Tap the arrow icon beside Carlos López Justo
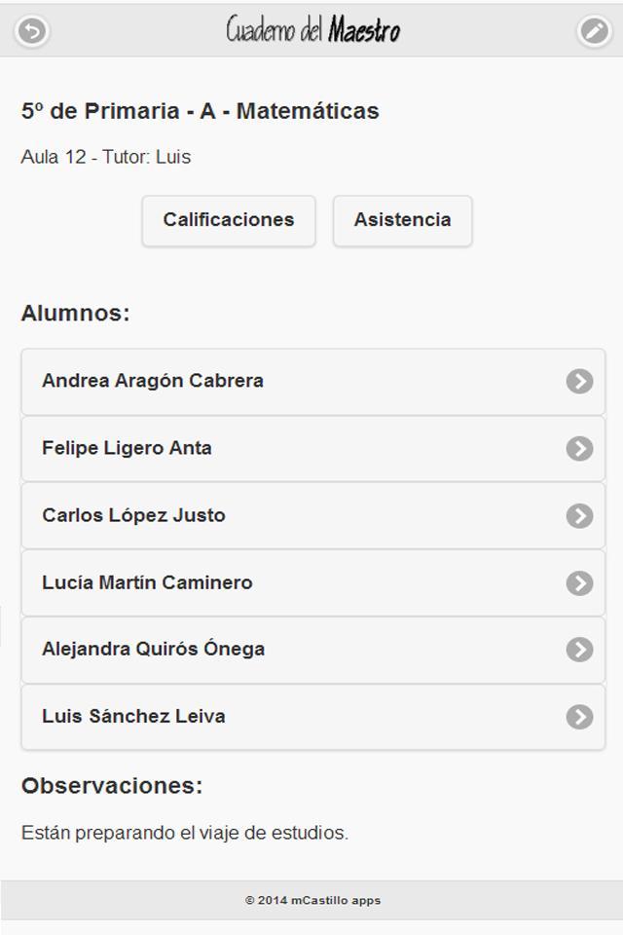The image size is (623, 935). click(x=579, y=515)
